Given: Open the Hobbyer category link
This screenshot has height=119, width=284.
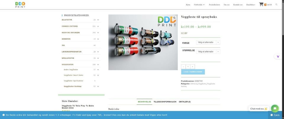Looking at the screenshot, I should 66,39.
